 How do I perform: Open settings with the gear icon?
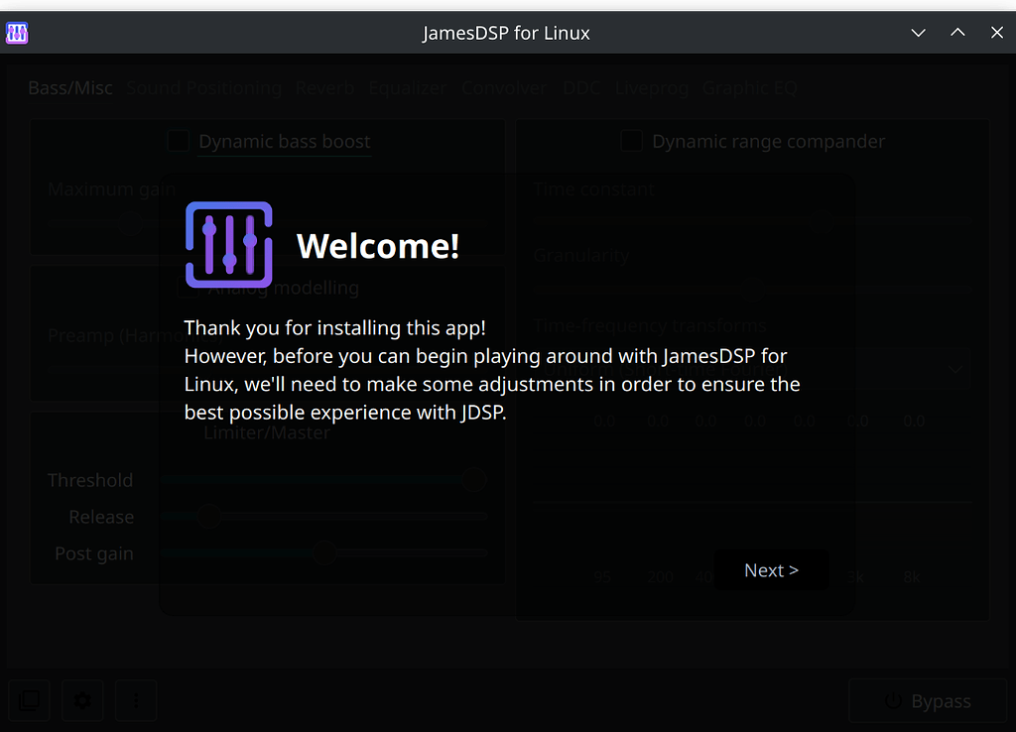pos(83,701)
